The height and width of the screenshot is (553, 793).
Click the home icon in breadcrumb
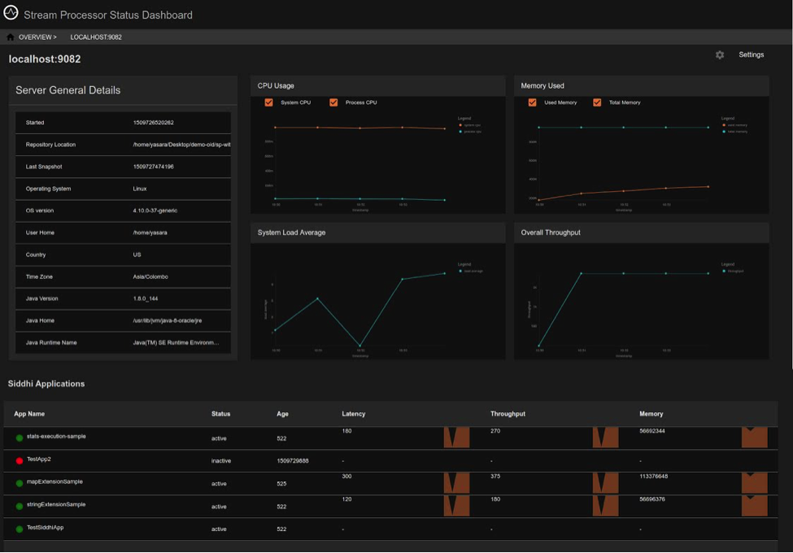coord(11,37)
